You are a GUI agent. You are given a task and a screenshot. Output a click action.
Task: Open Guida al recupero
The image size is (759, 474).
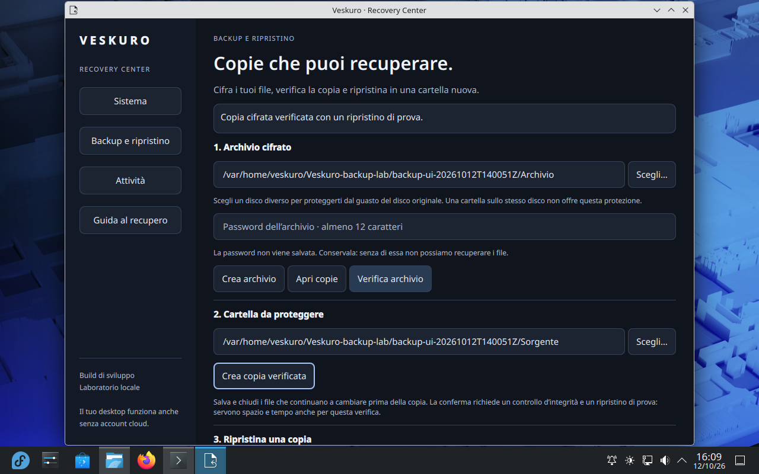(x=130, y=220)
